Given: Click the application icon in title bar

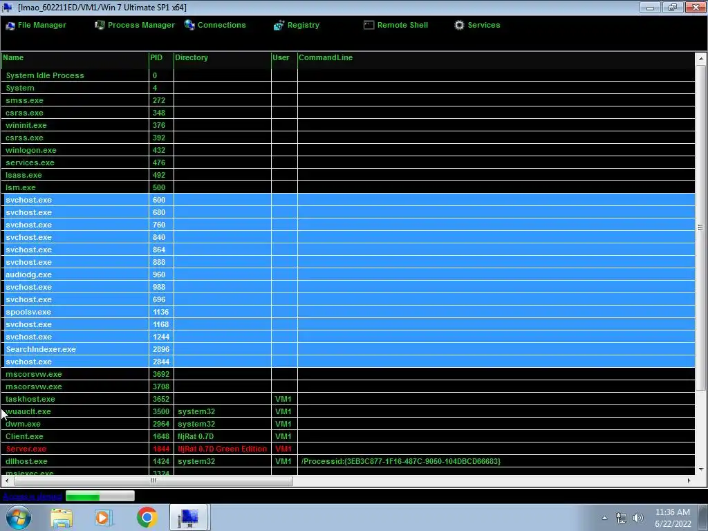Looking at the screenshot, I should (x=7, y=7).
